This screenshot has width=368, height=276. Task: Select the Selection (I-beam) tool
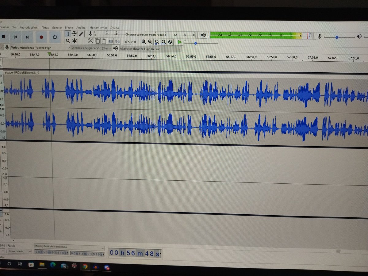pos(68,34)
